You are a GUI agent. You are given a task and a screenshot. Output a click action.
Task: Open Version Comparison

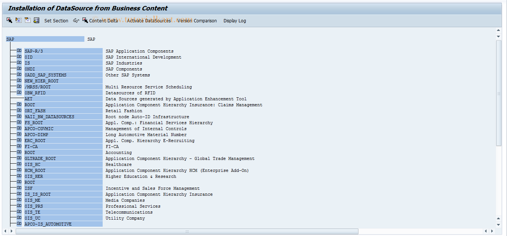click(x=197, y=21)
